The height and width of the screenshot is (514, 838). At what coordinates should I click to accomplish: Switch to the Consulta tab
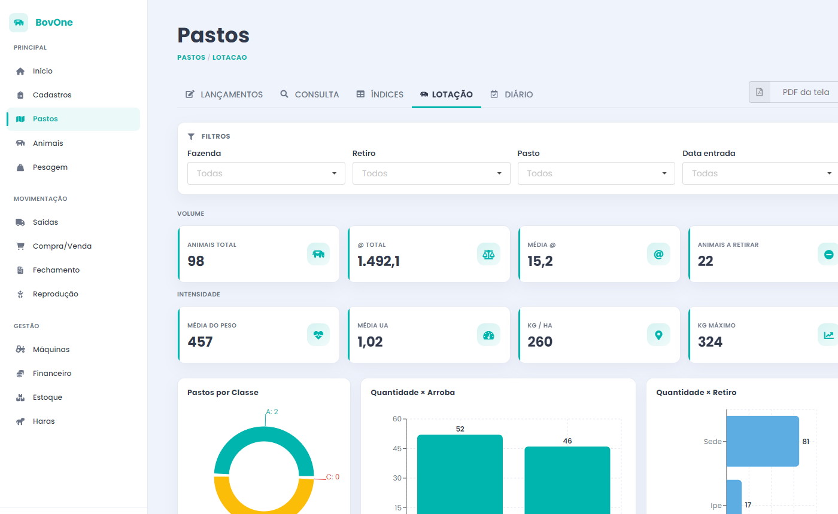[x=309, y=94]
